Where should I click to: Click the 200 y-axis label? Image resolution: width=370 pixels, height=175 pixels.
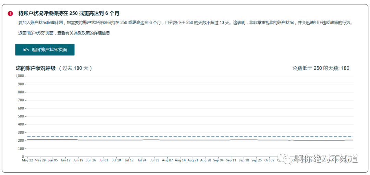pyautogui.click(x=21, y=141)
